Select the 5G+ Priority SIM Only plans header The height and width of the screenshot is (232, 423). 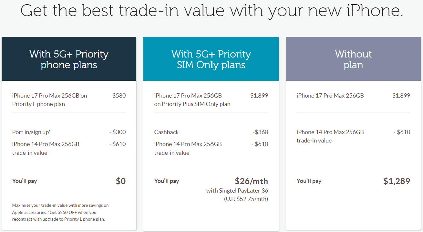pyautogui.click(x=211, y=59)
